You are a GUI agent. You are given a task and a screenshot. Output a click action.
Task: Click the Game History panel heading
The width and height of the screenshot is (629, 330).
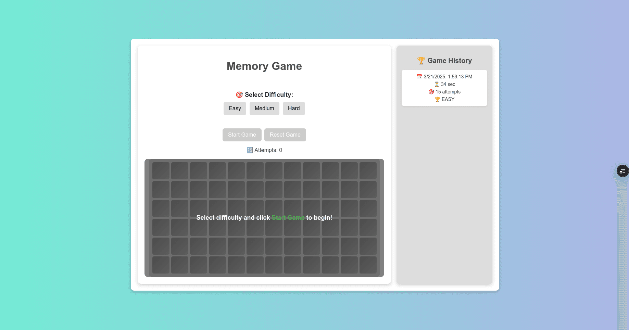[x=450, y=61]
